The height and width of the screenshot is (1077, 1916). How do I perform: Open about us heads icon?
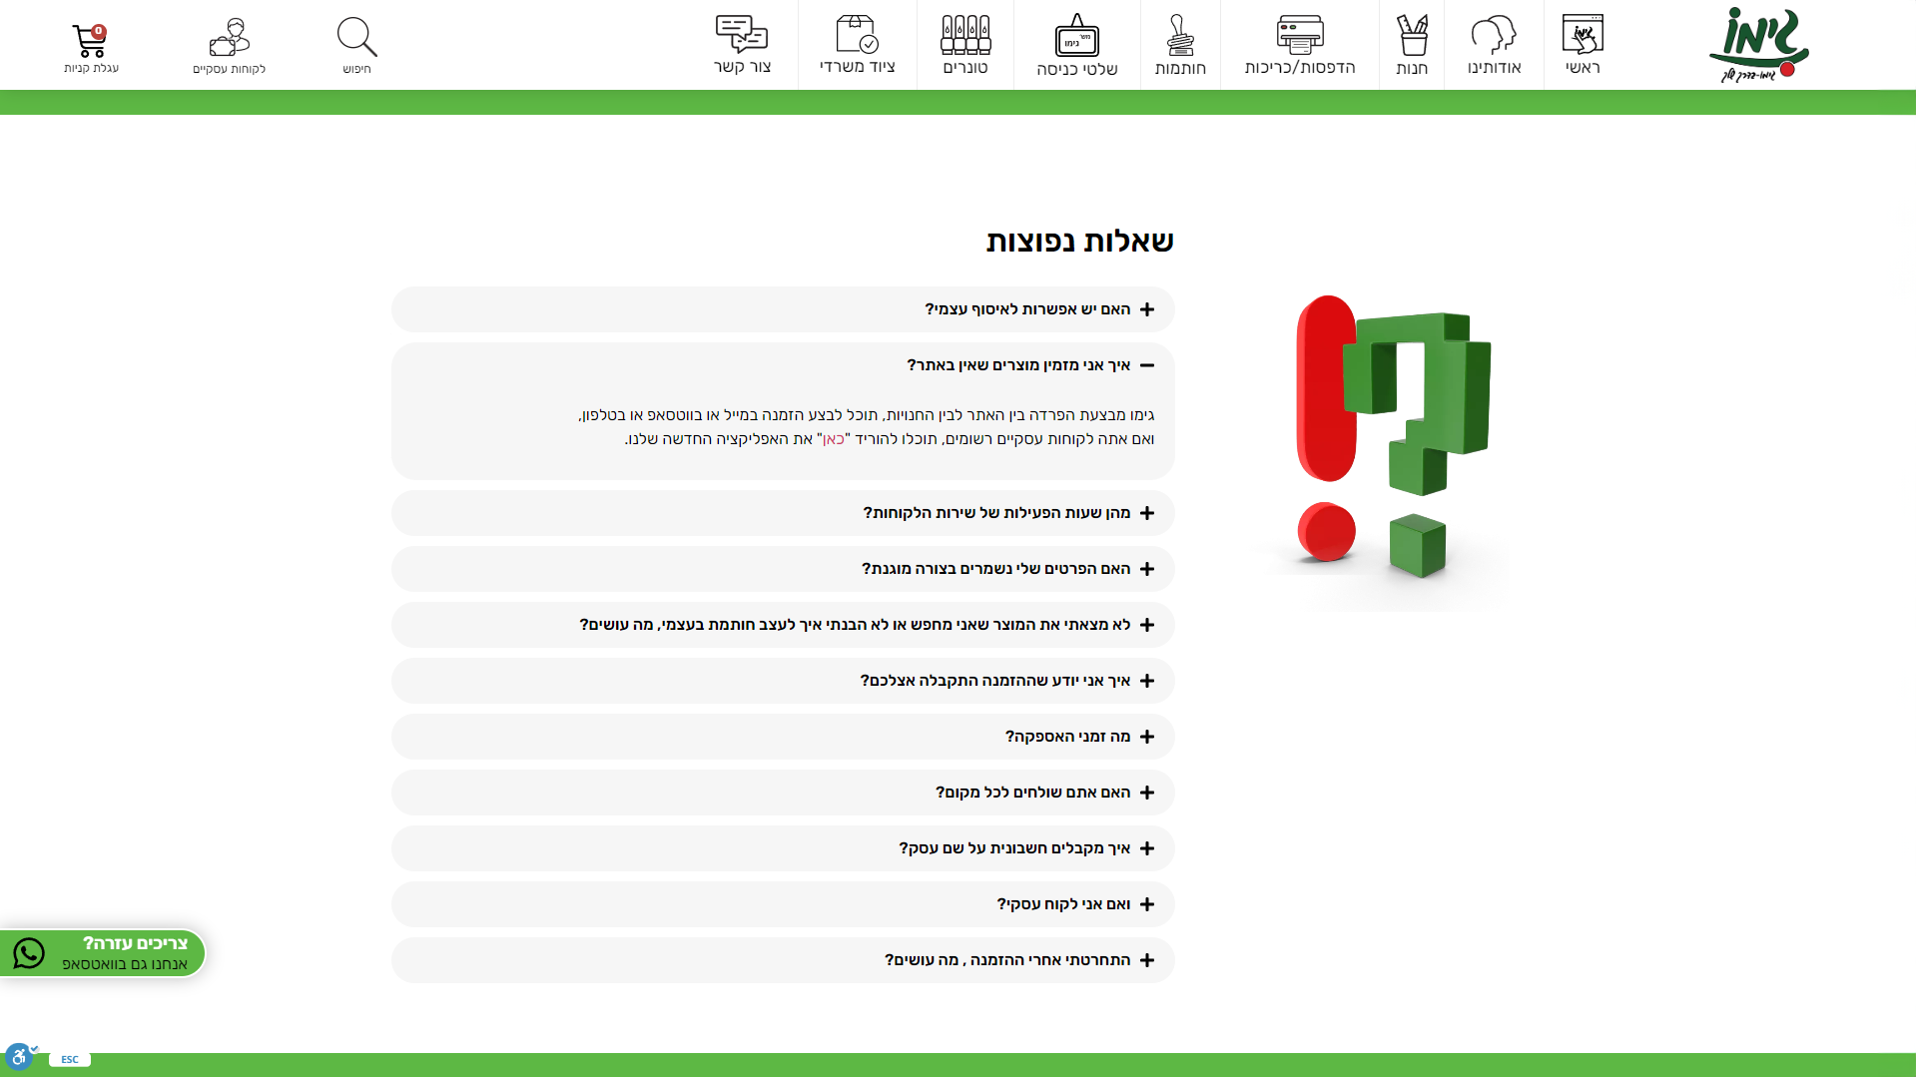[1494, 34]
